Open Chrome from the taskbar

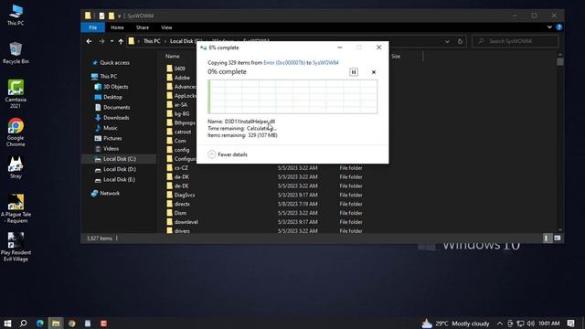pos(71,323)
